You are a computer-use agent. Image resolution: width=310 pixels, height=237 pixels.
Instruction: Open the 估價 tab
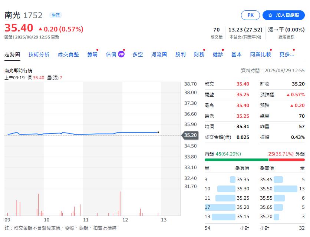pos(111,54)
